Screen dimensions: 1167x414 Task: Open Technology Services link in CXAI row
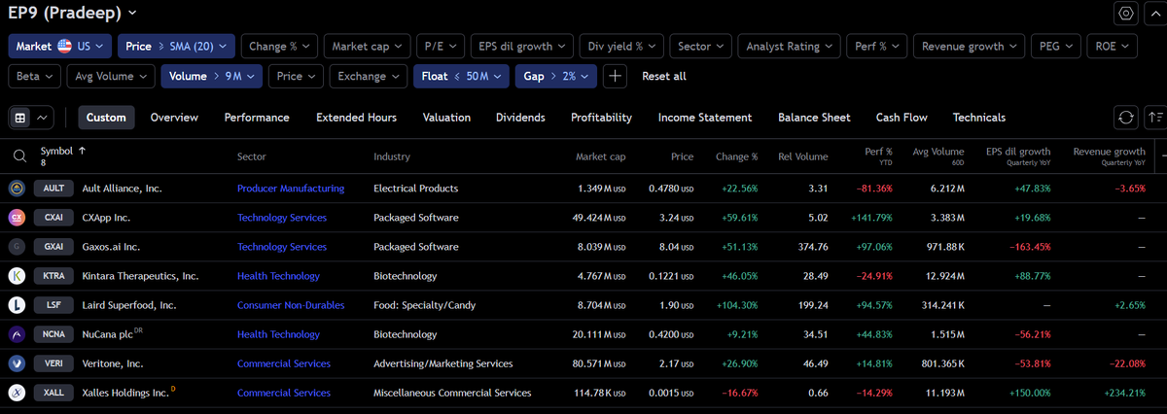pos(282,218)
